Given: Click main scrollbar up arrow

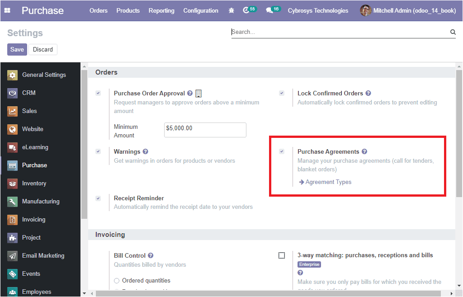Looking at the screenshot, I should pos(459,66).
